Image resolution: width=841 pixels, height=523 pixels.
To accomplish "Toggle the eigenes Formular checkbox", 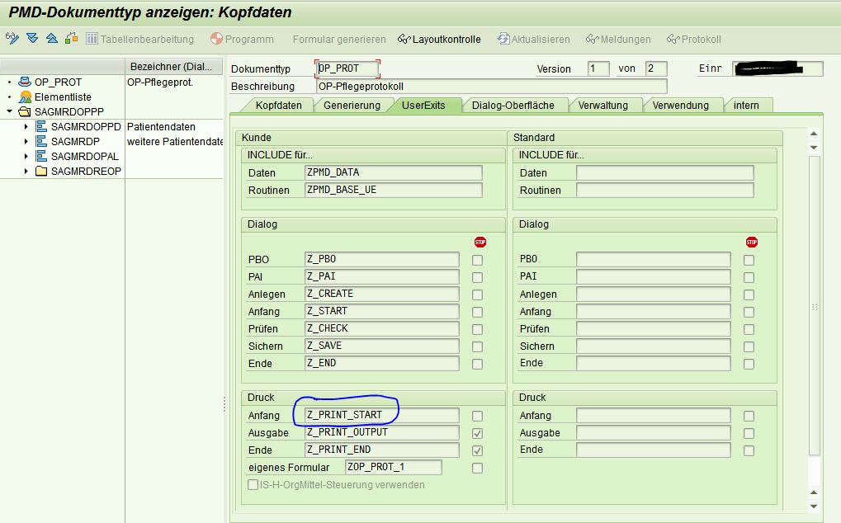I will (477, 468).
